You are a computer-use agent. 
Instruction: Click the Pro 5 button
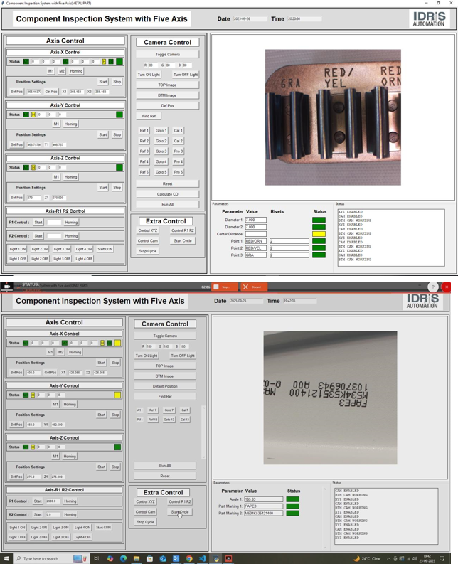(178, 172)
